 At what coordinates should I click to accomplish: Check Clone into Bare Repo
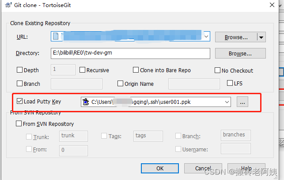point(136,70)
